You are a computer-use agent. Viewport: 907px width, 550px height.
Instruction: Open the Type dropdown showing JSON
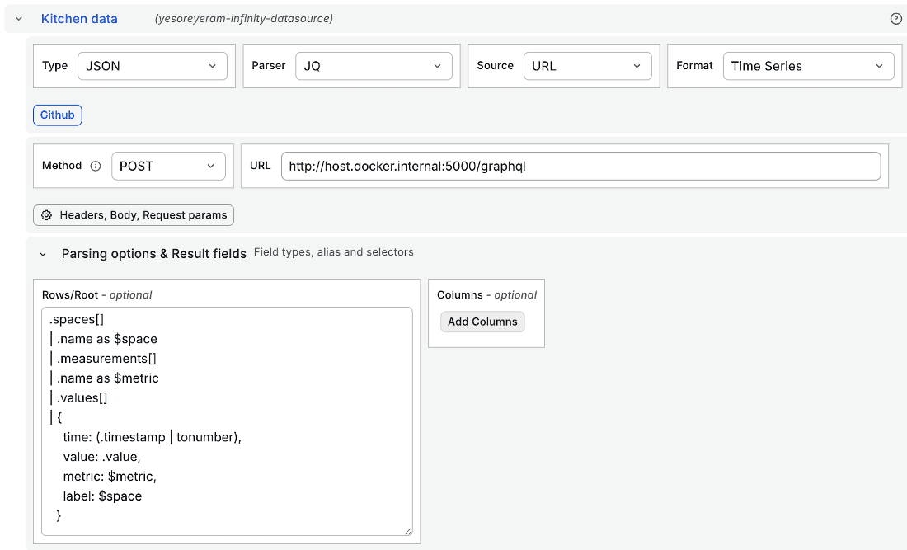(x=153, y=66)
